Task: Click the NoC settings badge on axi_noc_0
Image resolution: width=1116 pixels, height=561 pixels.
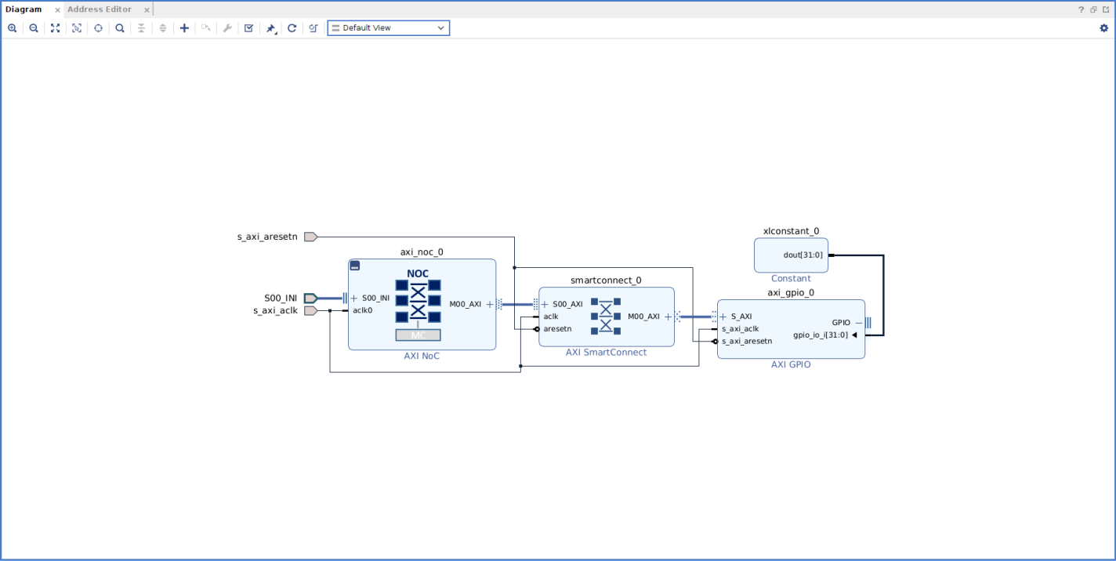Action: click(x=355, y=266)
